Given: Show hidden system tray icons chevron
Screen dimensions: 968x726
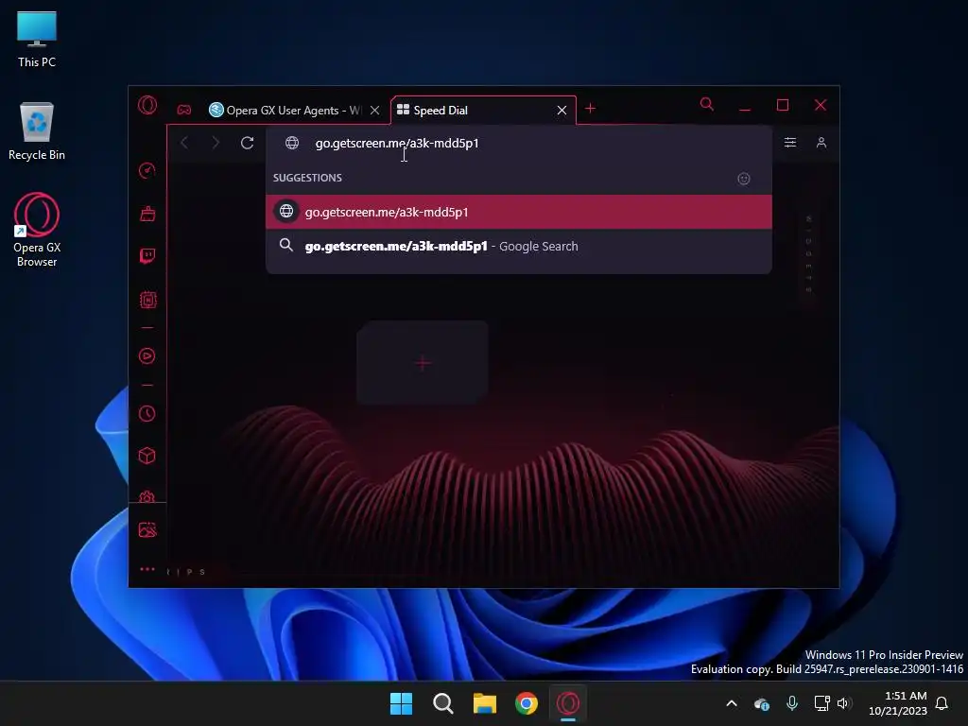Looking at the screenshot, I should coord(732,703).
